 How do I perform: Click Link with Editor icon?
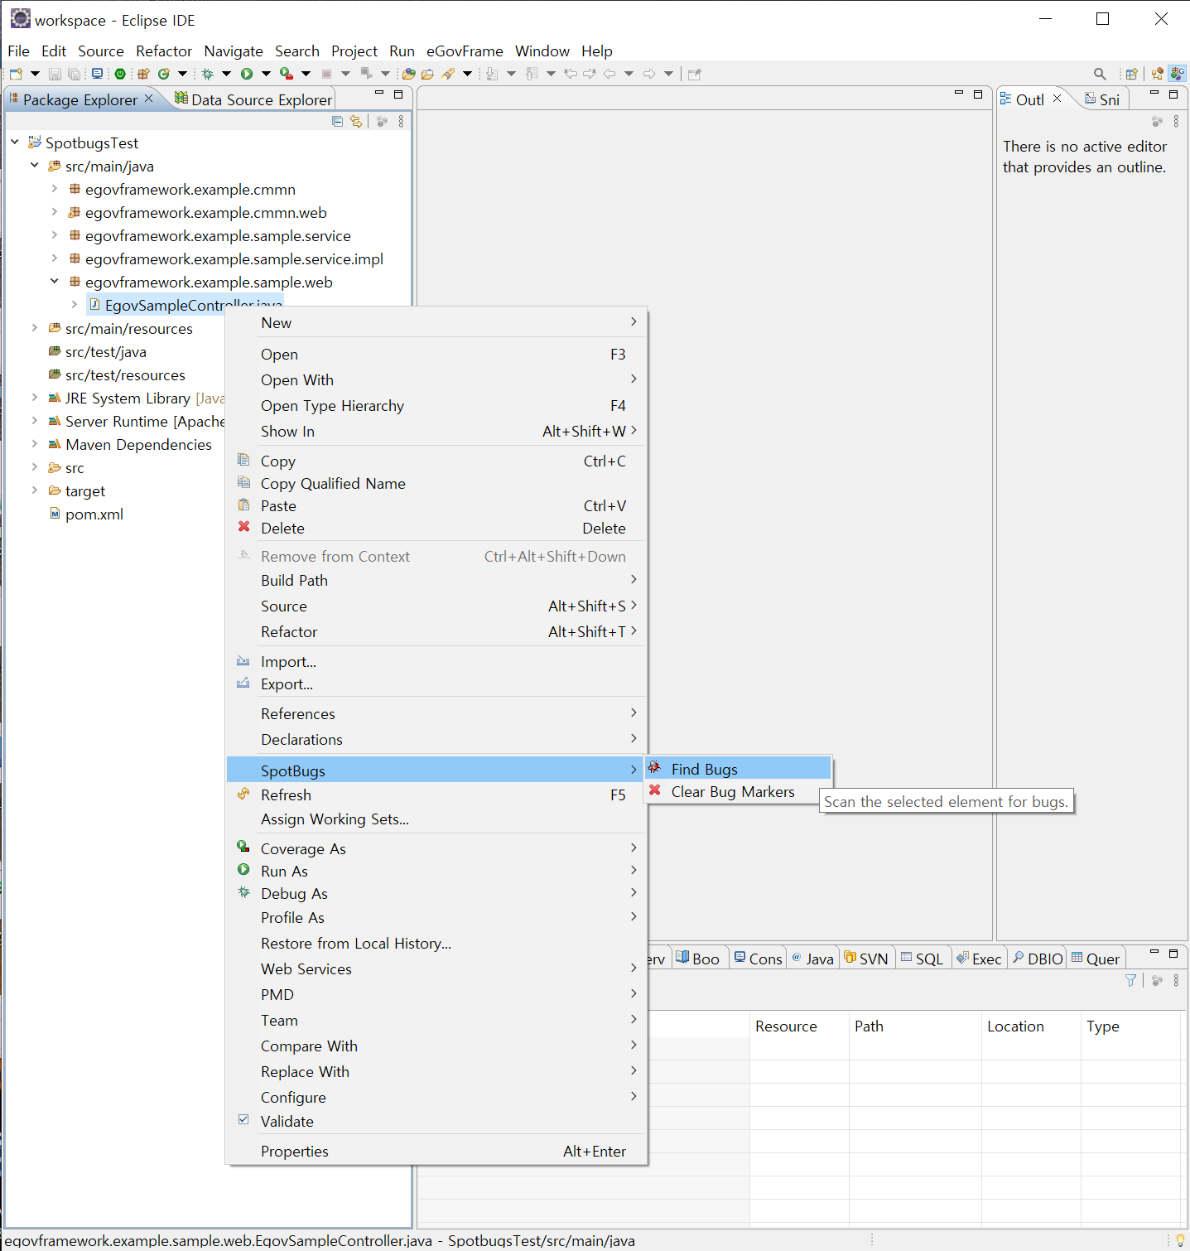click(356, 122)
